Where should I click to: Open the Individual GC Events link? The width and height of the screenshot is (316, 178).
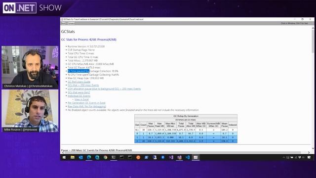click(x=79, y=96)
